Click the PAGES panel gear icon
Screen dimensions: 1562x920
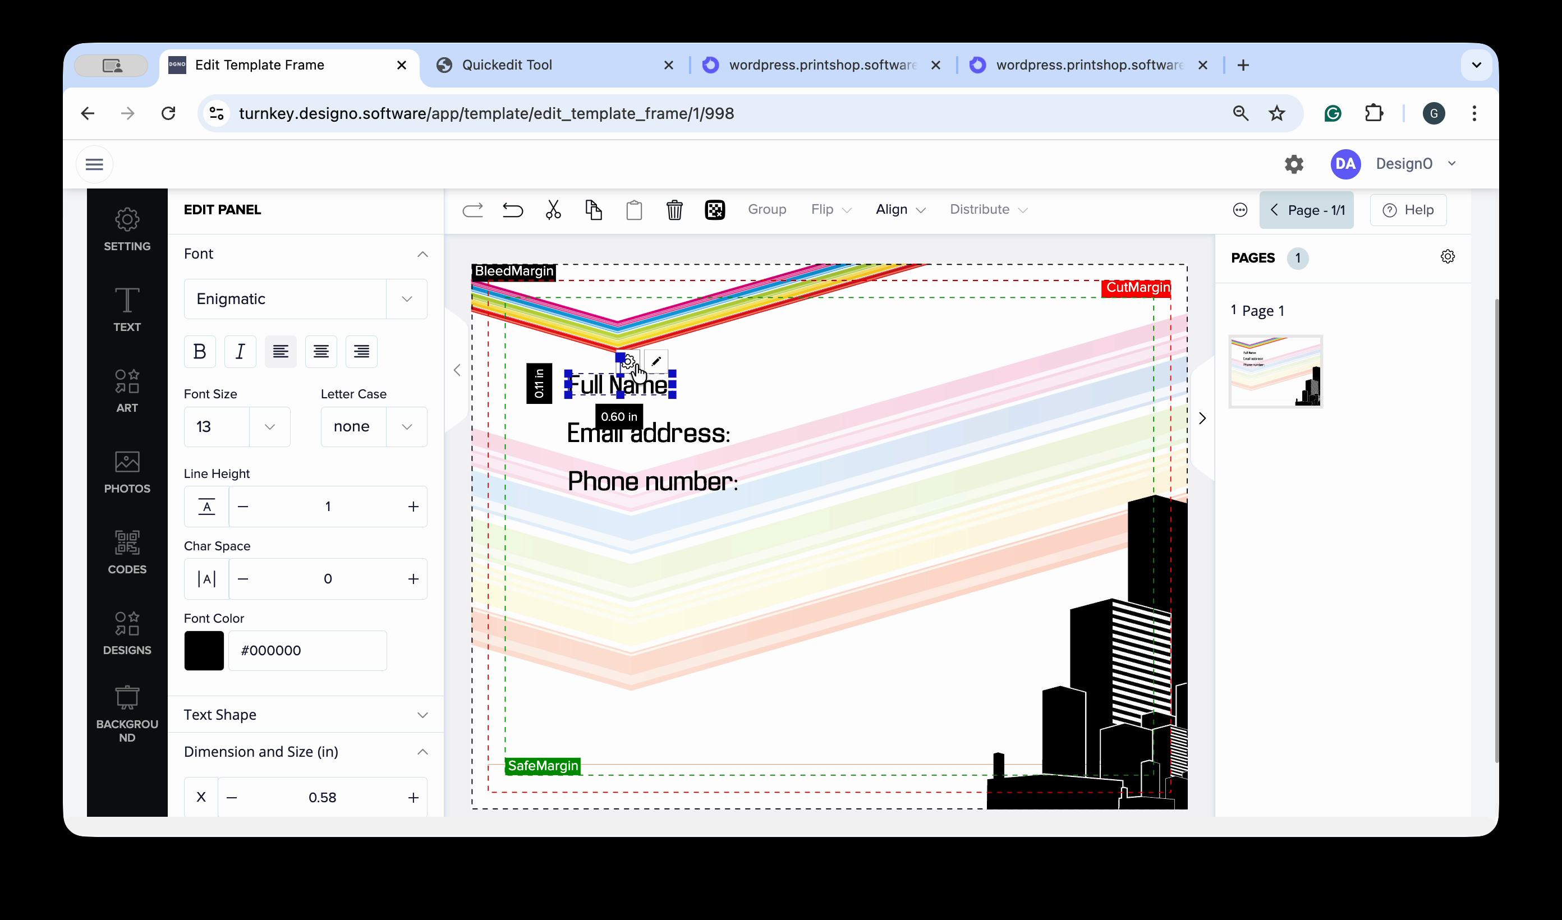(1447, 257)
